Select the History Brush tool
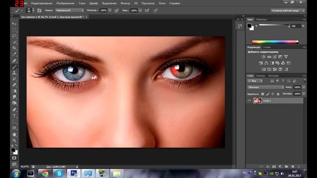 (x=14, y=79)
